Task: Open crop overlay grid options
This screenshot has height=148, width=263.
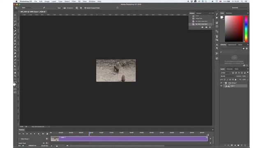Action: [x=77, y=8]
